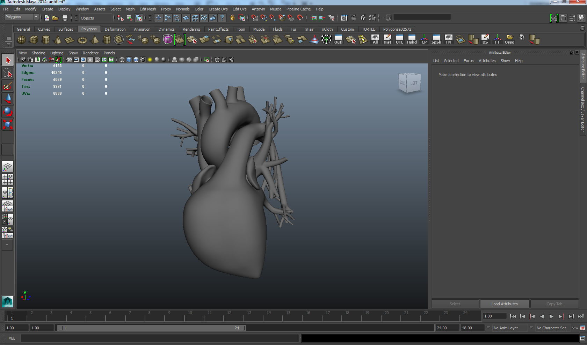Click the SpSh shelf button

point(436,40)
